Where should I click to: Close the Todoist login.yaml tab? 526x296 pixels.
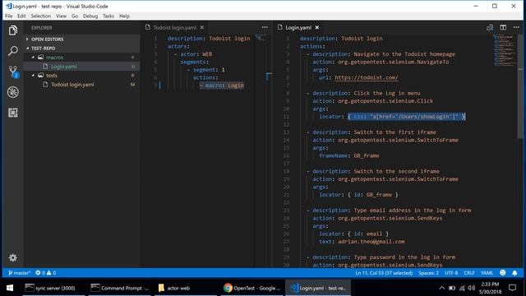click(x=202, y=27)
